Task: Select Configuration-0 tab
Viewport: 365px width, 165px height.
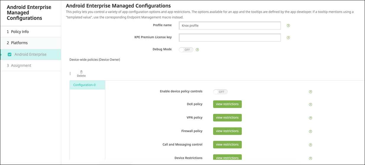Action: click(85, 85)
